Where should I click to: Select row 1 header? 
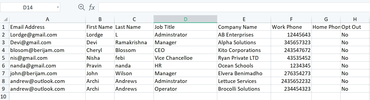tap(4, 27)
